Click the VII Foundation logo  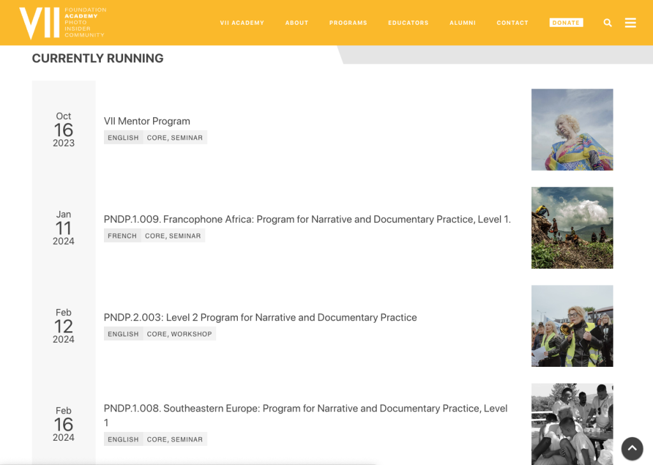[62, 23]
